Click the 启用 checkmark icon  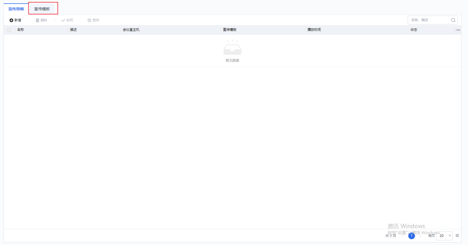[63, 20]
